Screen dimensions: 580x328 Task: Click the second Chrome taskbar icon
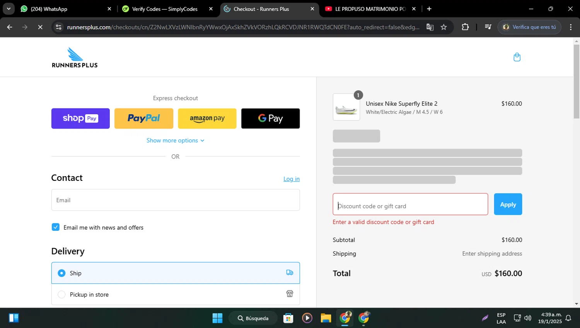(364, 318)
